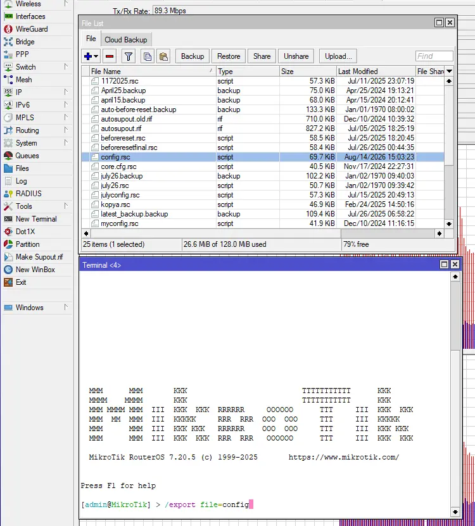Viewport: 475px width, 526px height.
Task: Click File List vertical scrollbar down arrow
Action: pyautogui.click(x=449, y=223)
